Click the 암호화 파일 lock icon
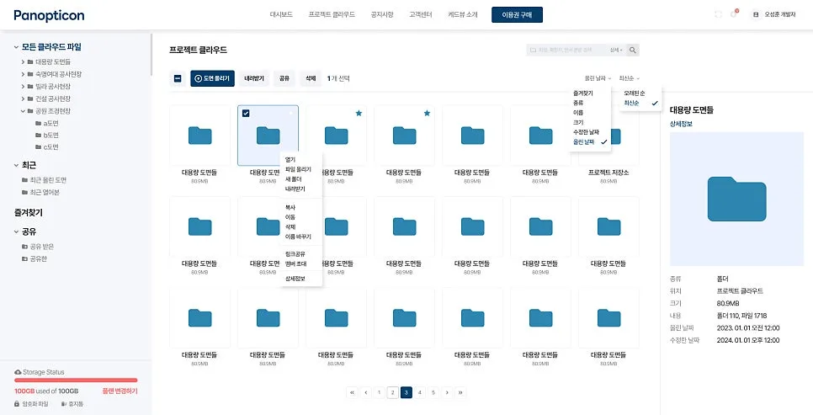 pos(18,403)
